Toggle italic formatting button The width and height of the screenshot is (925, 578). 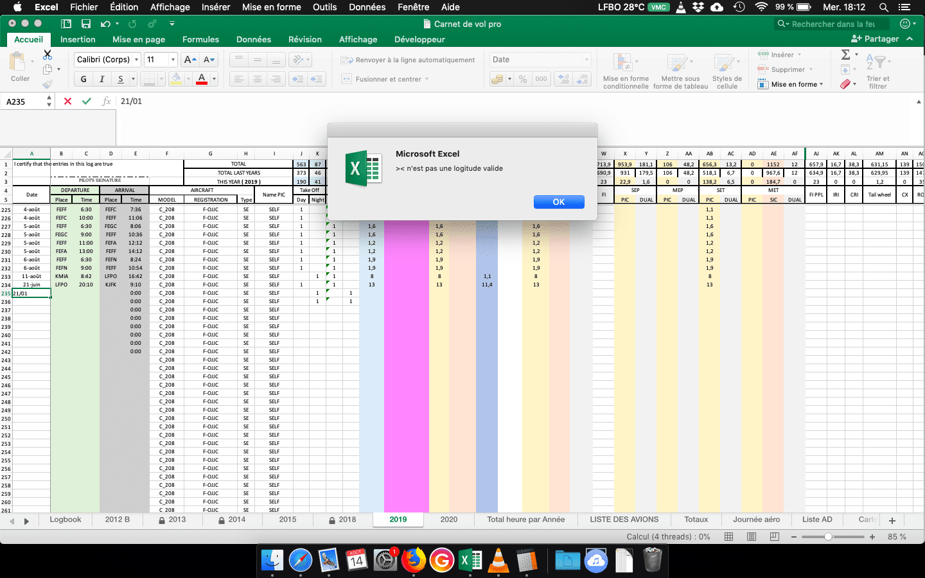point(101,79)
